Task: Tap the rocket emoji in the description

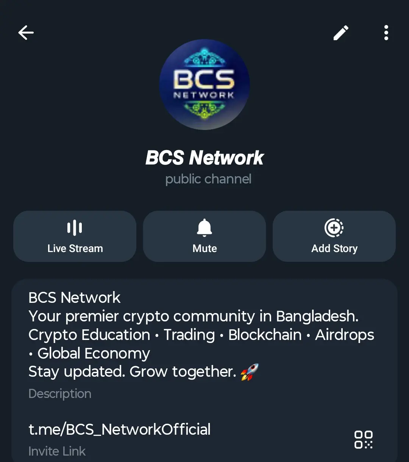Action: [x=250, y=372]
